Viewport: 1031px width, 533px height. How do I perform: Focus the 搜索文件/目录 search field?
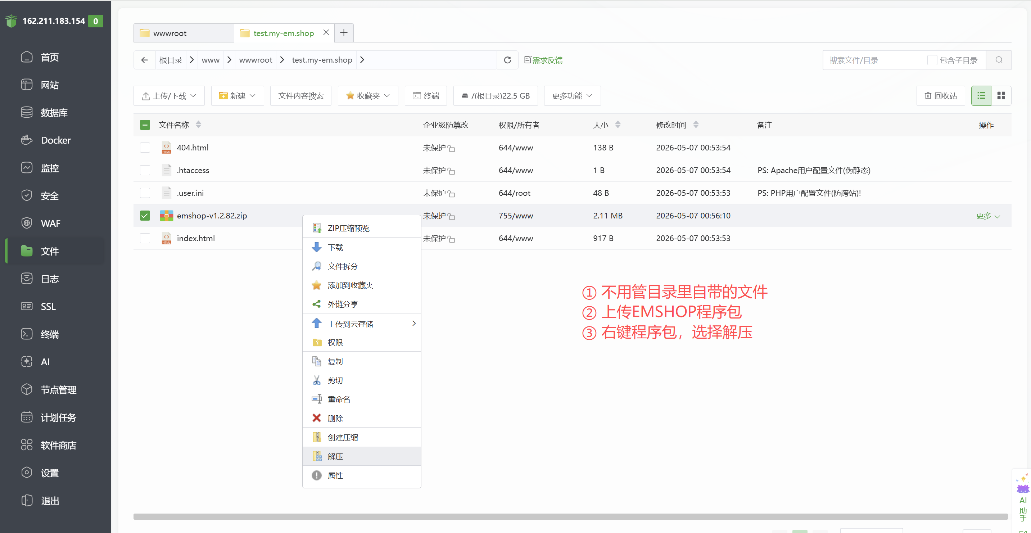(x=874, y=60)
